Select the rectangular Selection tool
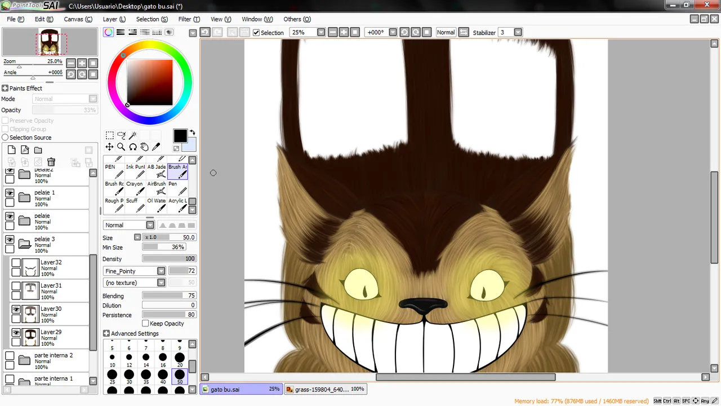 pyautogui.click(x=110, y=136)
